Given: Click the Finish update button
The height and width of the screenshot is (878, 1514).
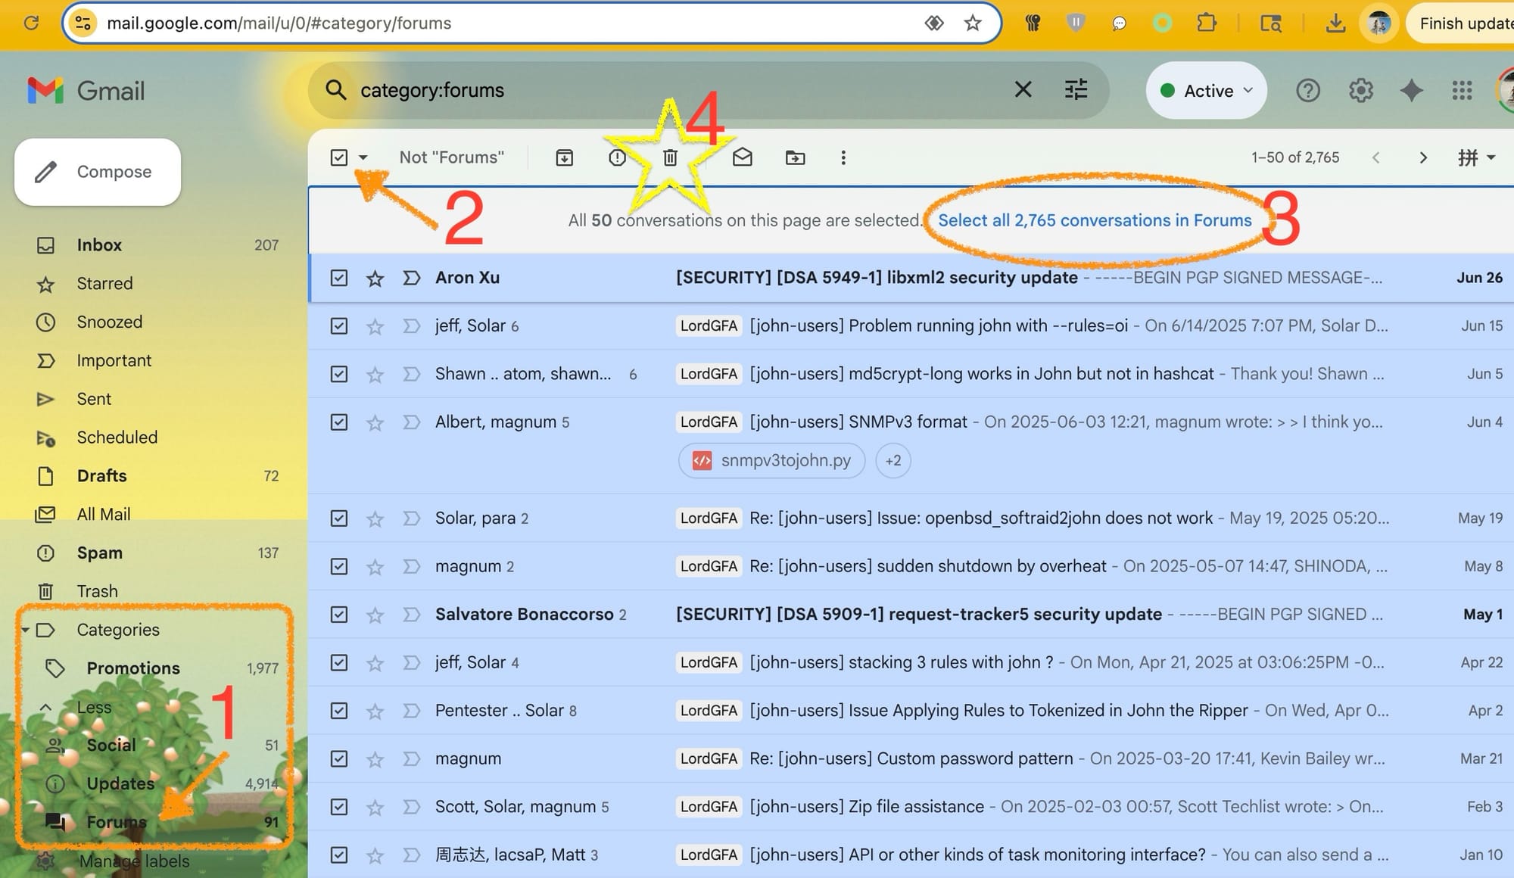Looking at the screenshot, I should point(1461,23).
